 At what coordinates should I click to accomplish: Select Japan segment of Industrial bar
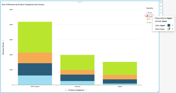77,78
